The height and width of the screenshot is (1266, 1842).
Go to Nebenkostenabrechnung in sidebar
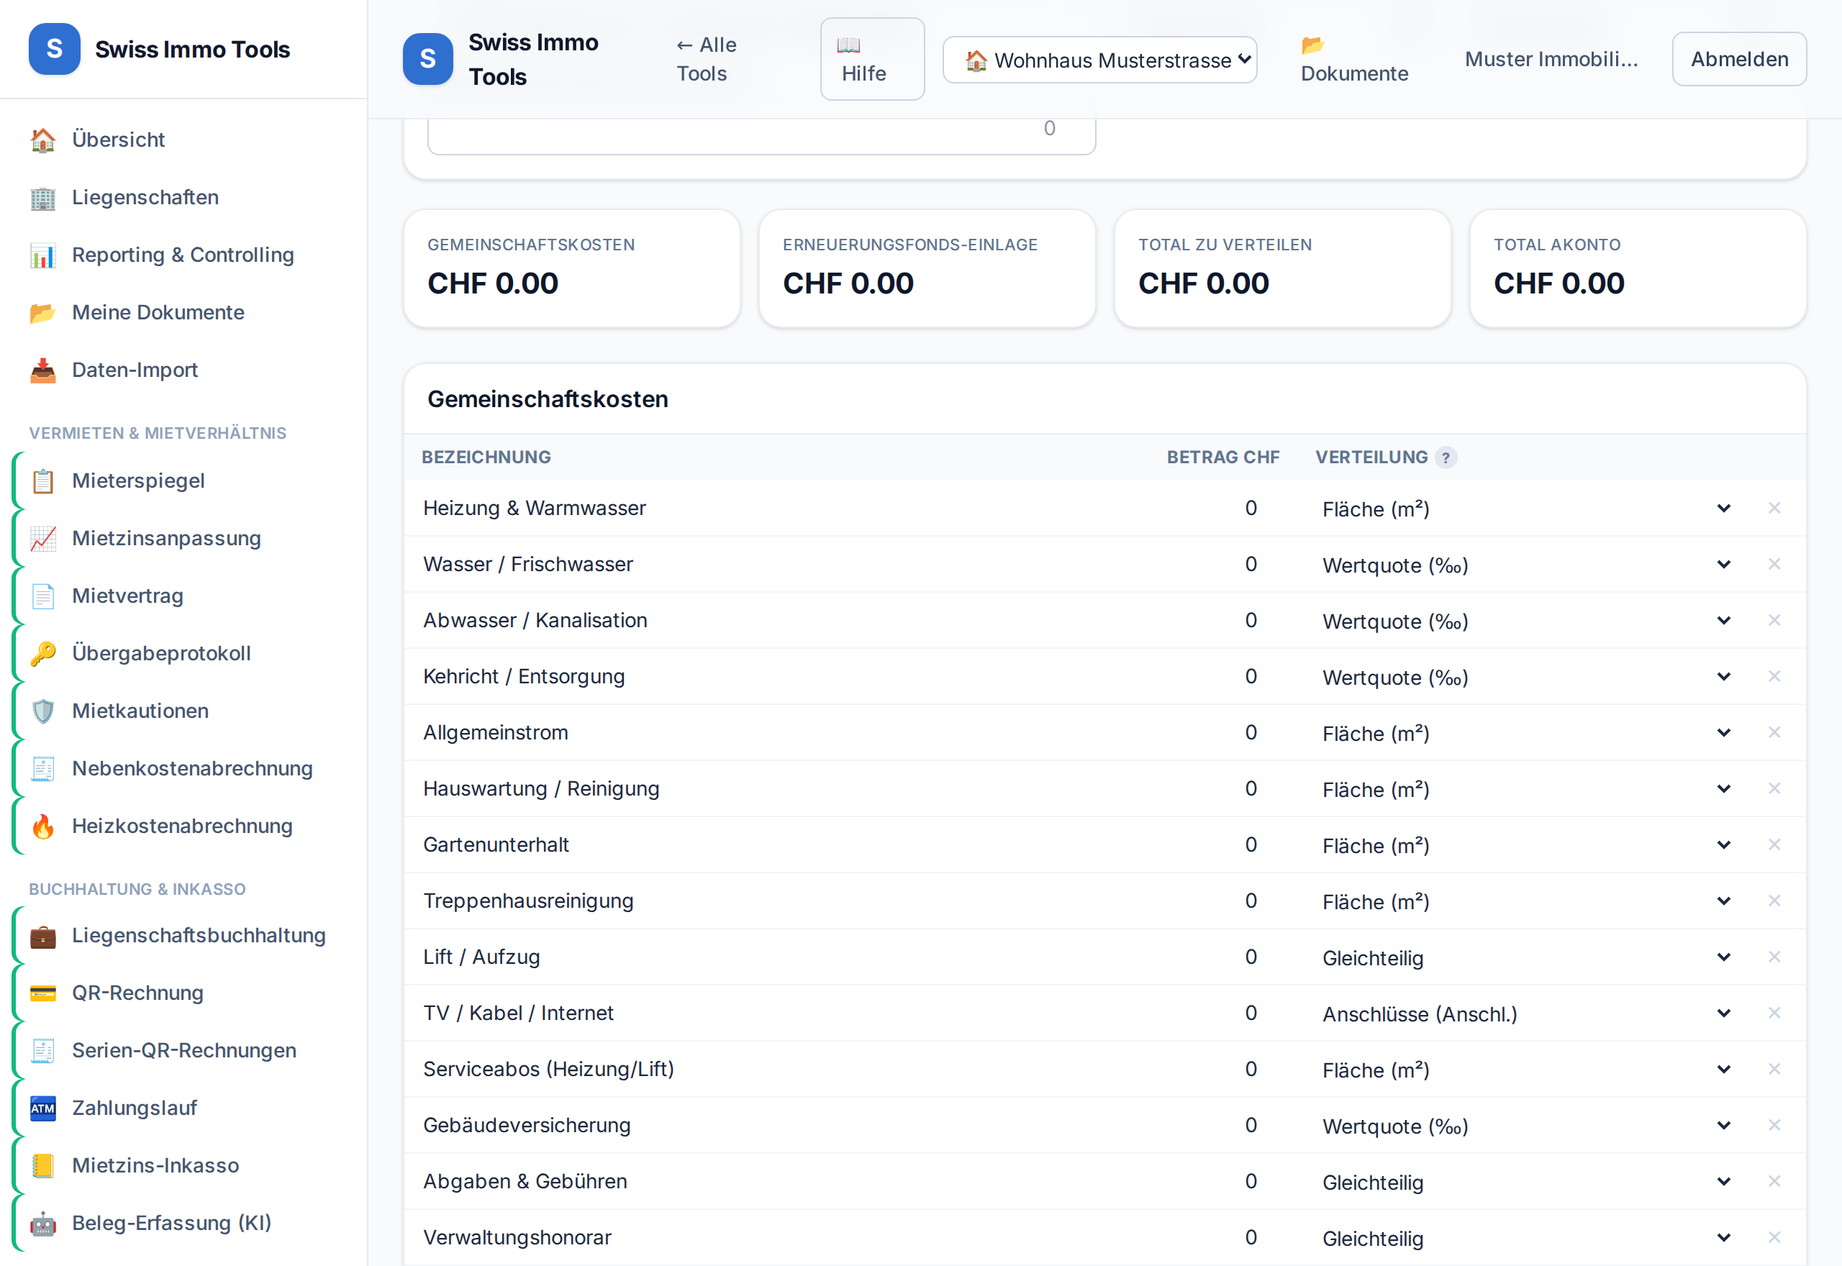(183, 768)
